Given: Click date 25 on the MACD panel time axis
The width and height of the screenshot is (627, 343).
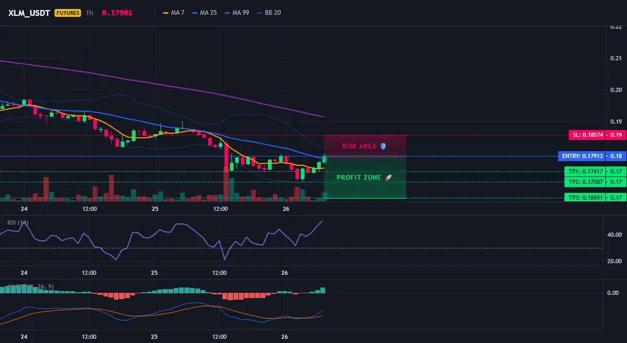Looking at the screenshot, I should click(x=154, y=337).
